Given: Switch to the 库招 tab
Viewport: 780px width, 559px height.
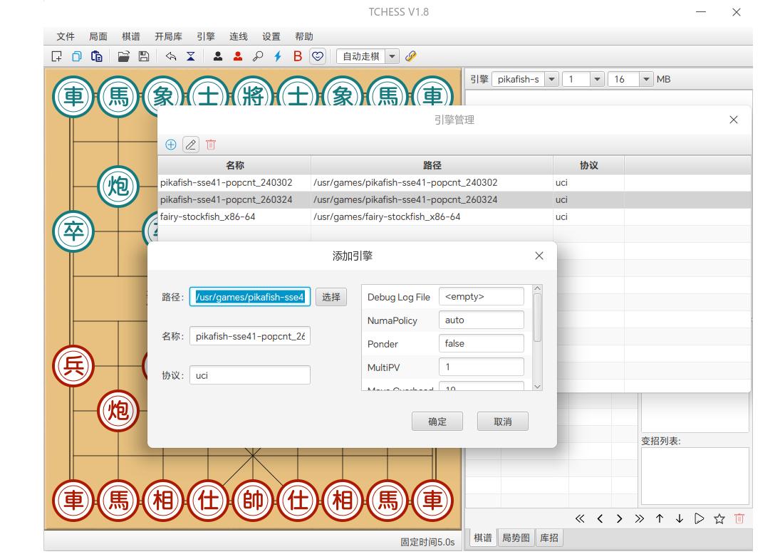Looking at the screenshot, I should tap(549, 538).
